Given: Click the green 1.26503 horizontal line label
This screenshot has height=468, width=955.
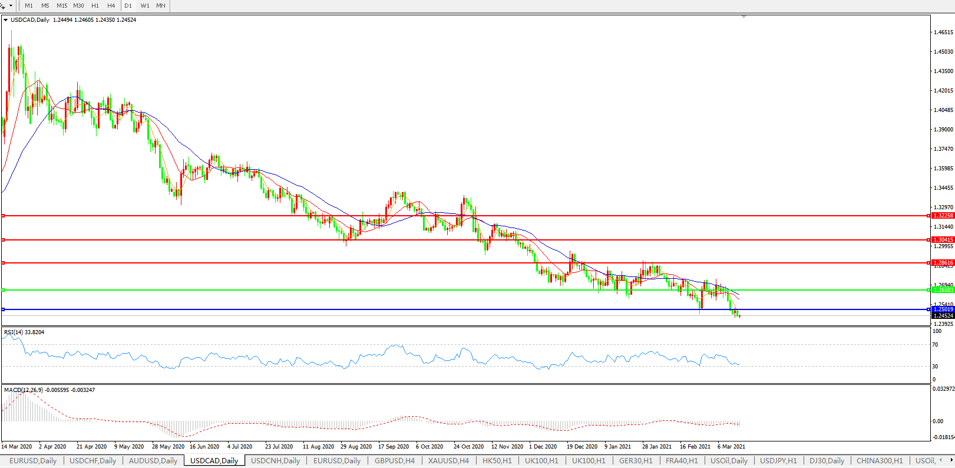Looking at the screenshot, I should 943,290.
